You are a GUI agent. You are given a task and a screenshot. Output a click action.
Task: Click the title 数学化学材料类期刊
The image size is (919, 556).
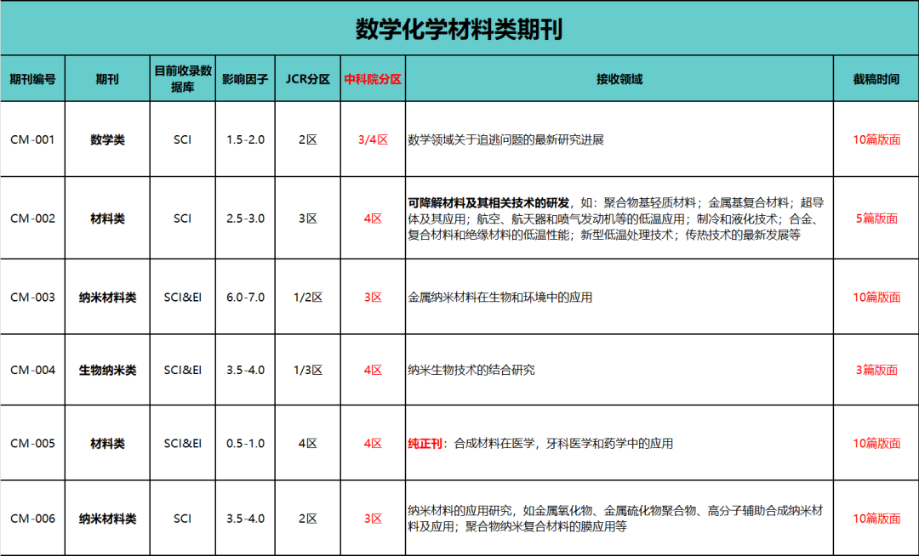pos(459,29)
